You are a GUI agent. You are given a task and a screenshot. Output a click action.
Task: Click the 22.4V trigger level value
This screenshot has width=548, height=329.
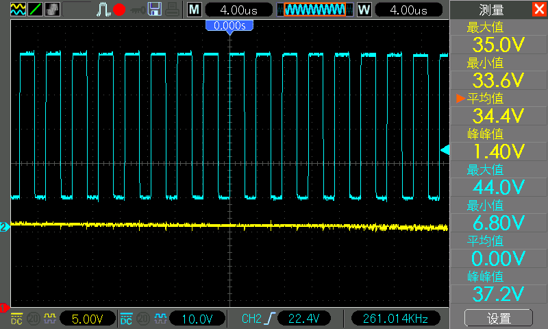pos(303,319)
